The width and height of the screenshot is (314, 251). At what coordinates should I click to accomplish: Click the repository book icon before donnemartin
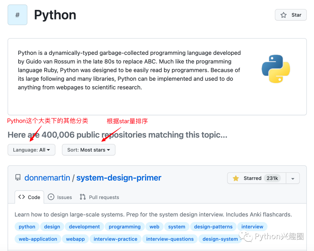(x=18, y=178)
